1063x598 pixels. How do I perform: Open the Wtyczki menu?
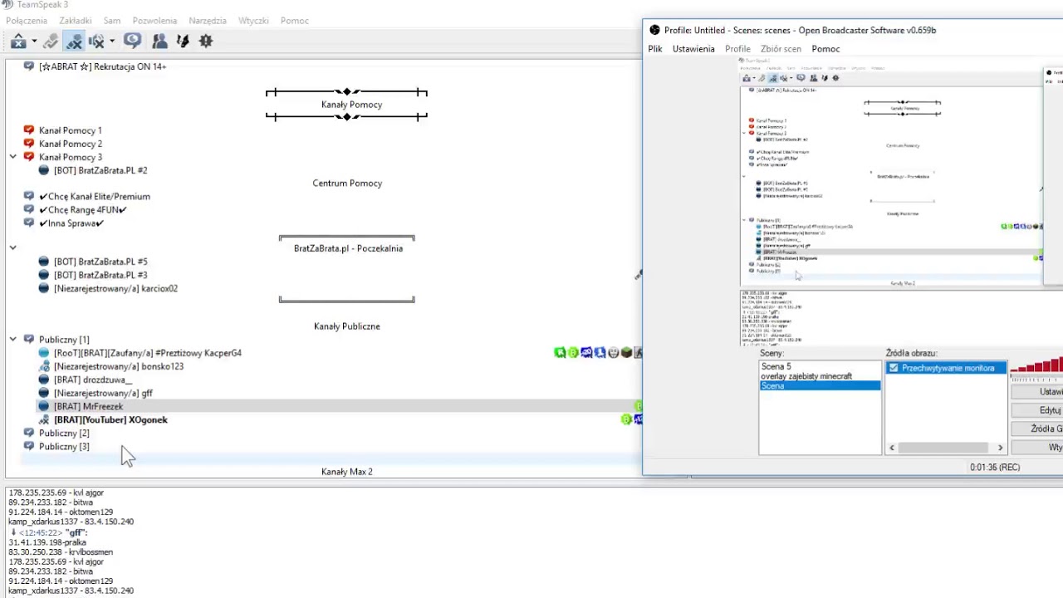point(253,21)
